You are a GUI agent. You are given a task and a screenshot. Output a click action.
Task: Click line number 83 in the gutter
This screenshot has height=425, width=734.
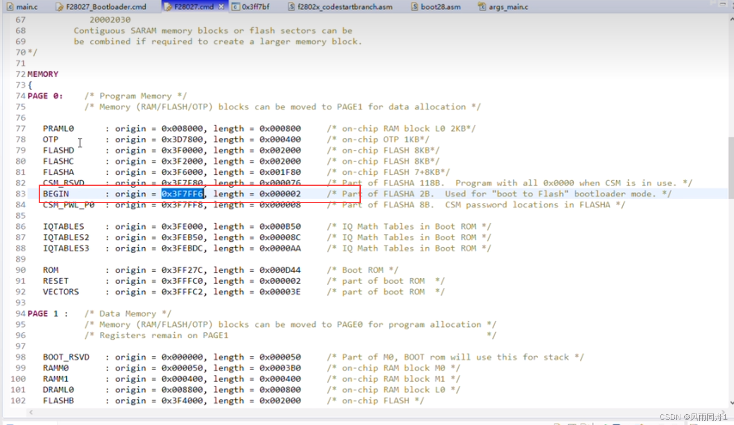point(21,194)
